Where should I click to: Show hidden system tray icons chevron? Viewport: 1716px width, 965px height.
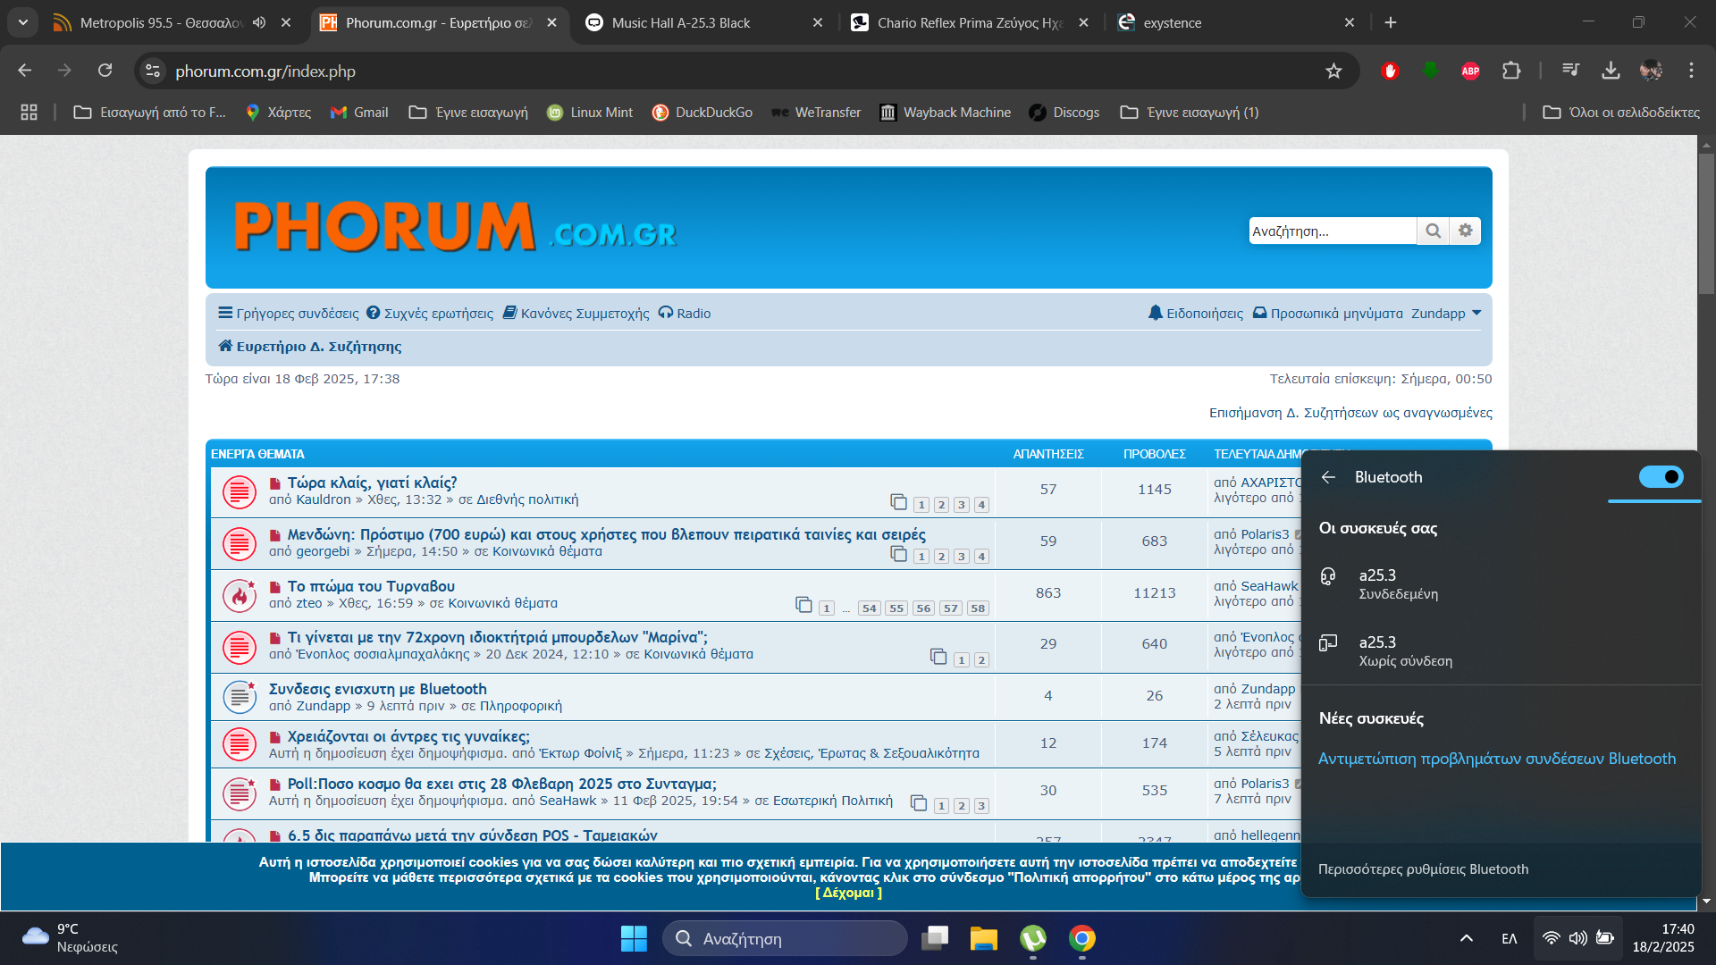pos(1466,938)
